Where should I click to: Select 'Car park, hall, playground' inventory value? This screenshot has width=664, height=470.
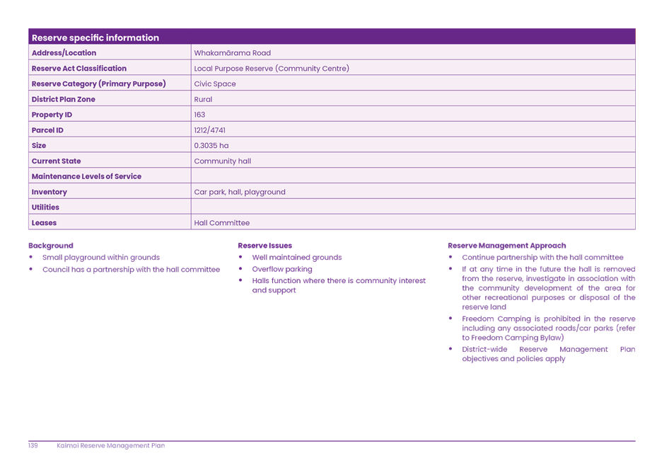(240, 192)
